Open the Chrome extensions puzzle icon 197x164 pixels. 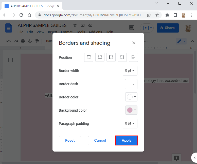(x=167, y=15)
